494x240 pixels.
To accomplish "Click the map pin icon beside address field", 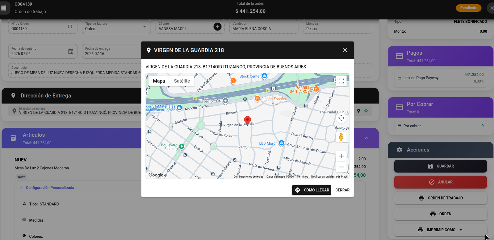I will 358,111.
